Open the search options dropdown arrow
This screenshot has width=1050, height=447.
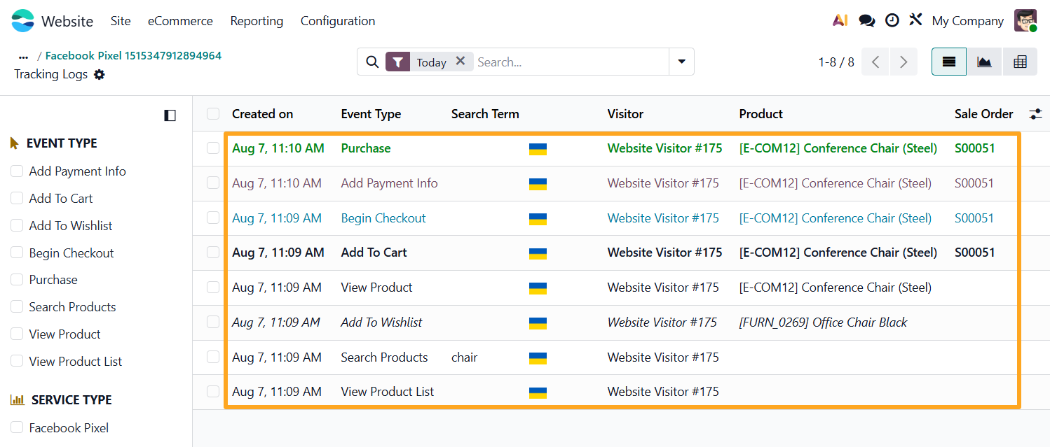tap(681, 62)
